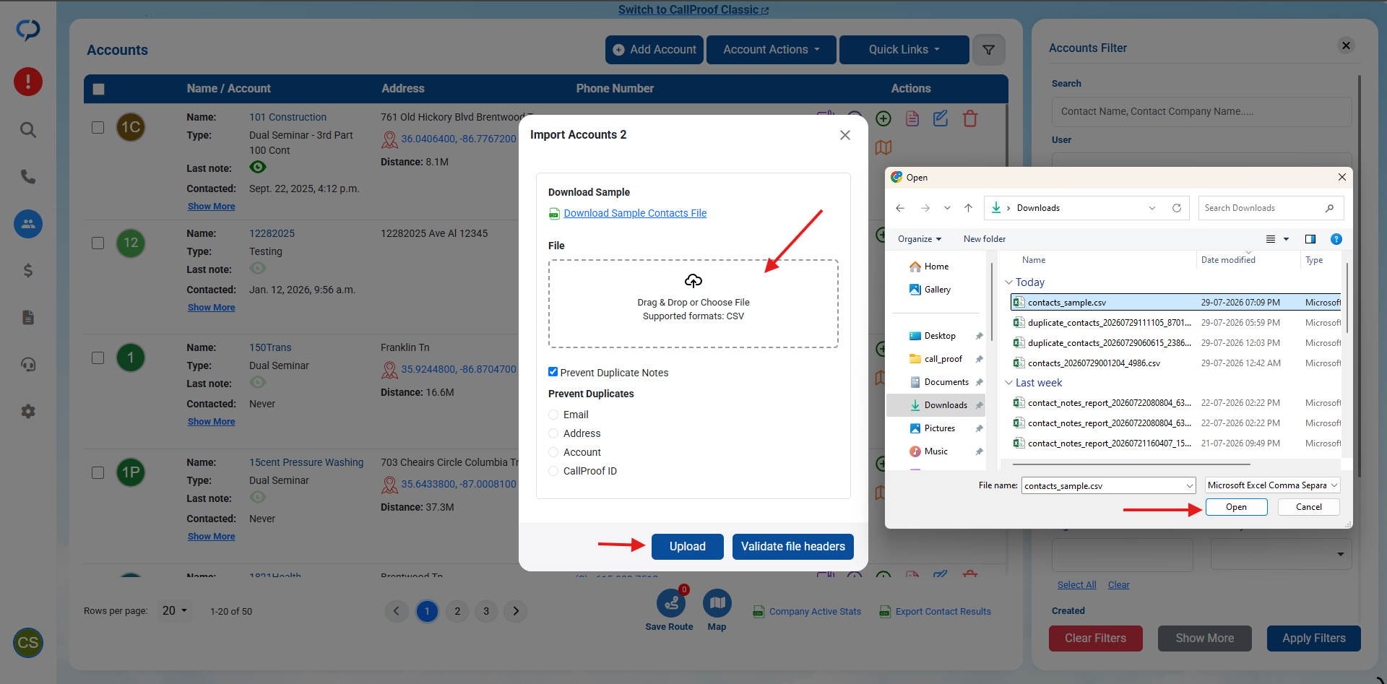
Task: Click the Save Route icon
Action: point(672,603)
